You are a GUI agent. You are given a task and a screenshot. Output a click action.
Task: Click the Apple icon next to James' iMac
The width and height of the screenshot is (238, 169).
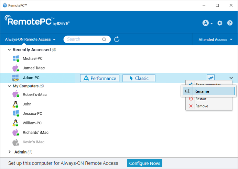point(16,68)
